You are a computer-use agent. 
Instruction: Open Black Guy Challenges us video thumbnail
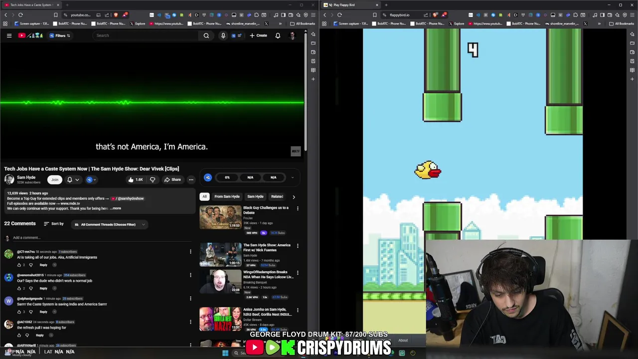tap(220, 217)
